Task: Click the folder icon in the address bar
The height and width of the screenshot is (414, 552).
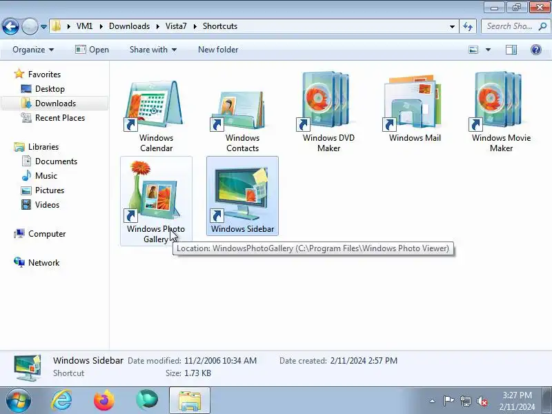Action: pyautogui.click(x=57, y=26)
